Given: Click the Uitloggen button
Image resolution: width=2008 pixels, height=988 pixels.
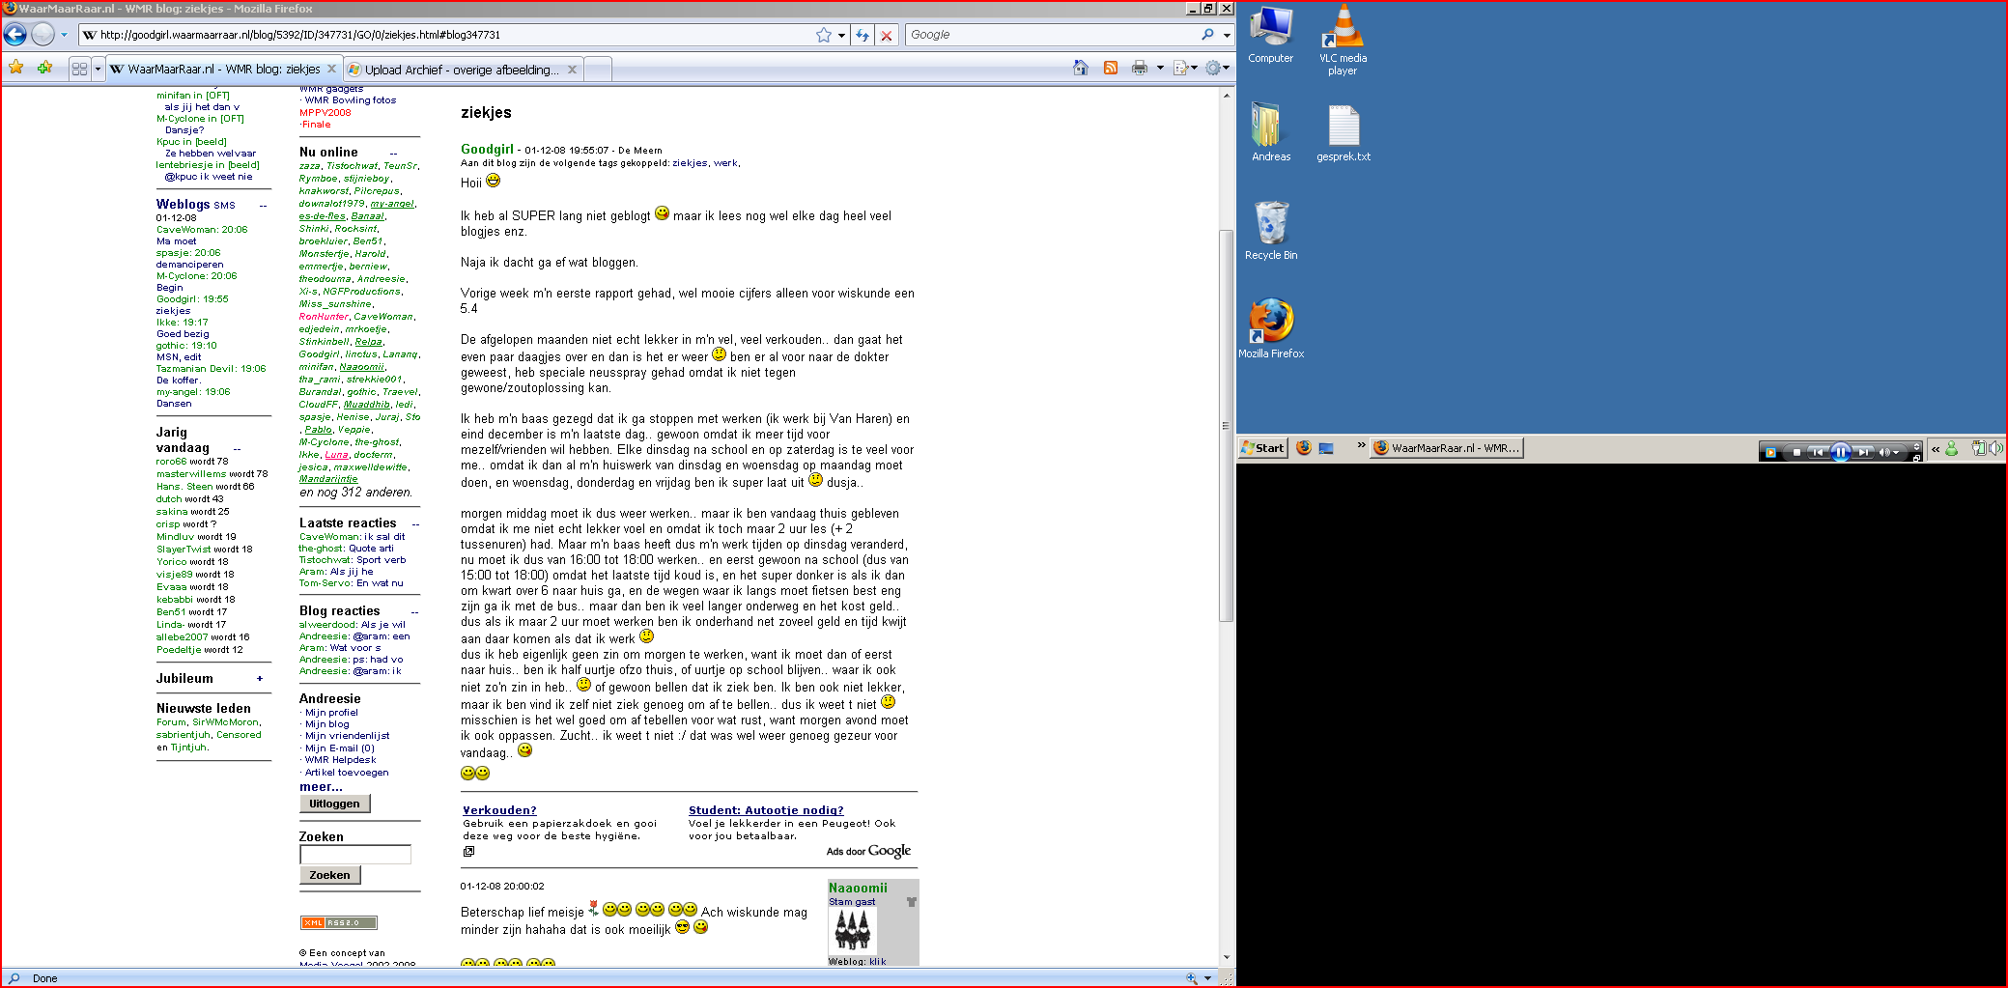Looking at the screenshot, I should click(x=334, y=804).
